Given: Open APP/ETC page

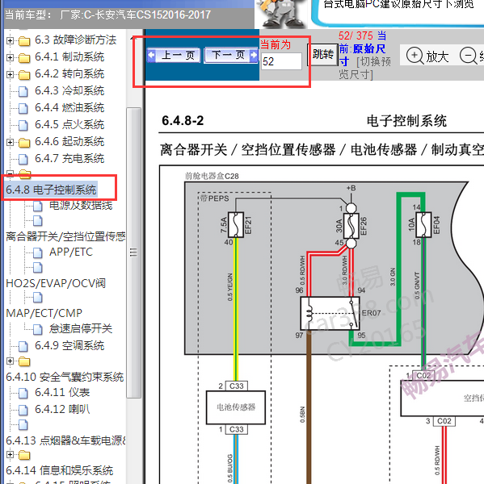Looking at the screenshot, I should click(x=71, y=252).
